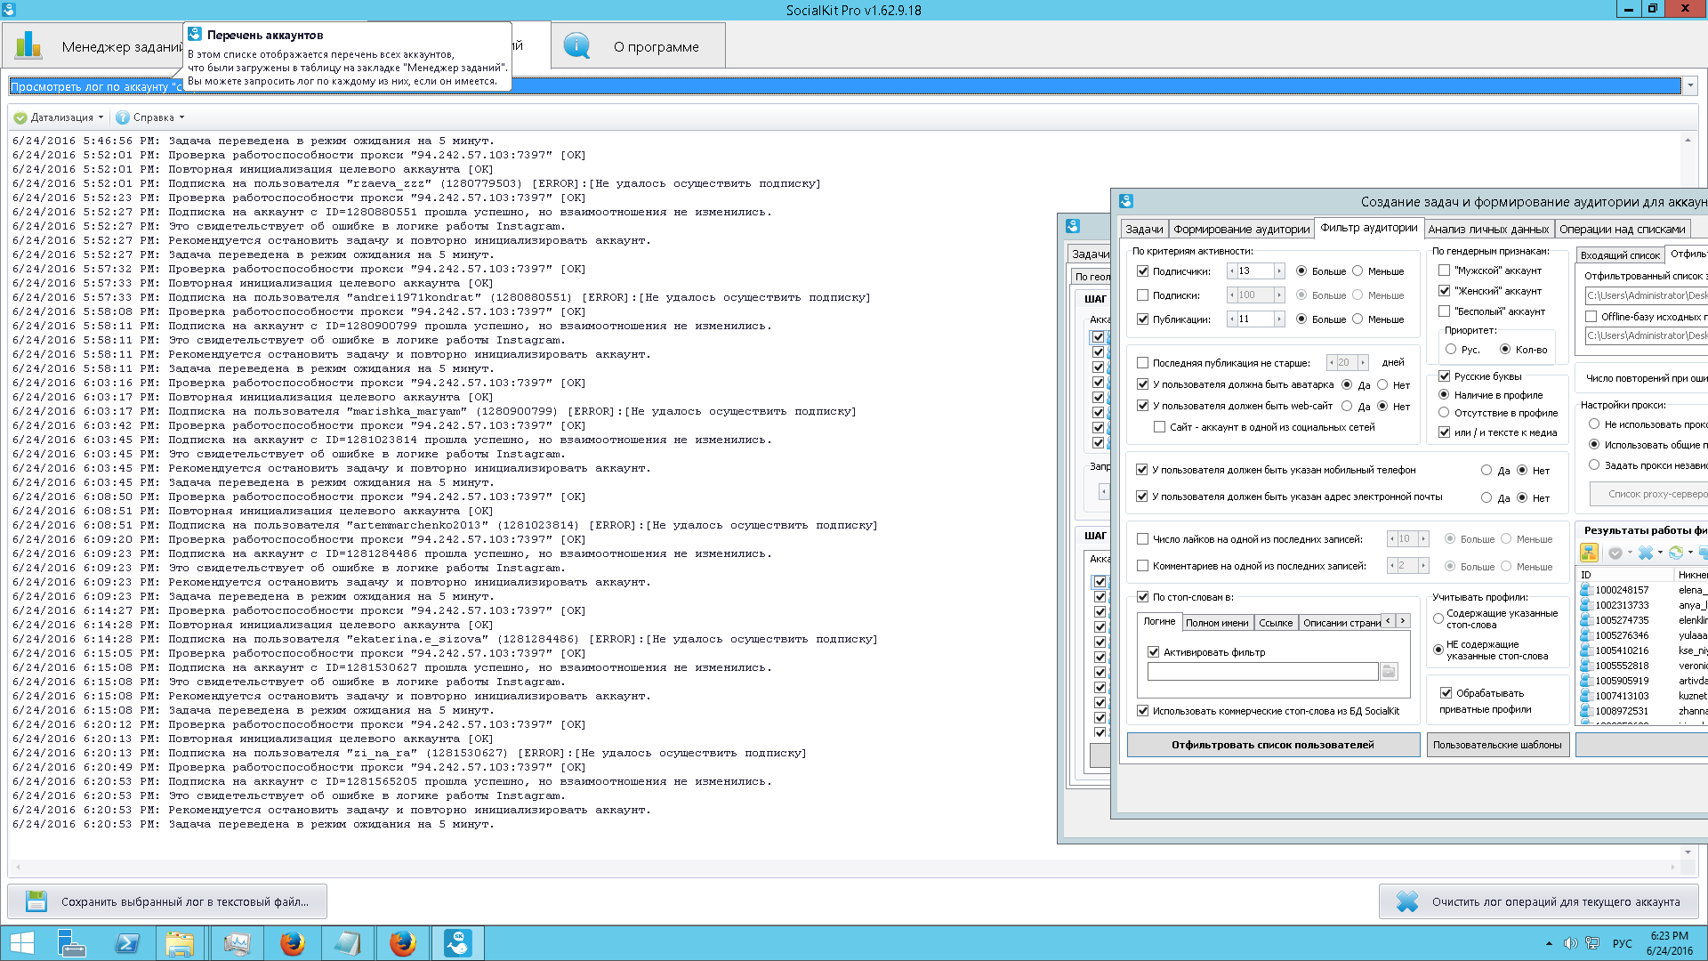
Task: Click the О программе info icon
Action: tap(576, 45)
